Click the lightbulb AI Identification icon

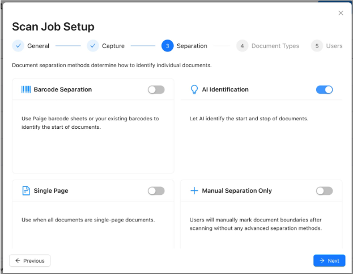194,89
